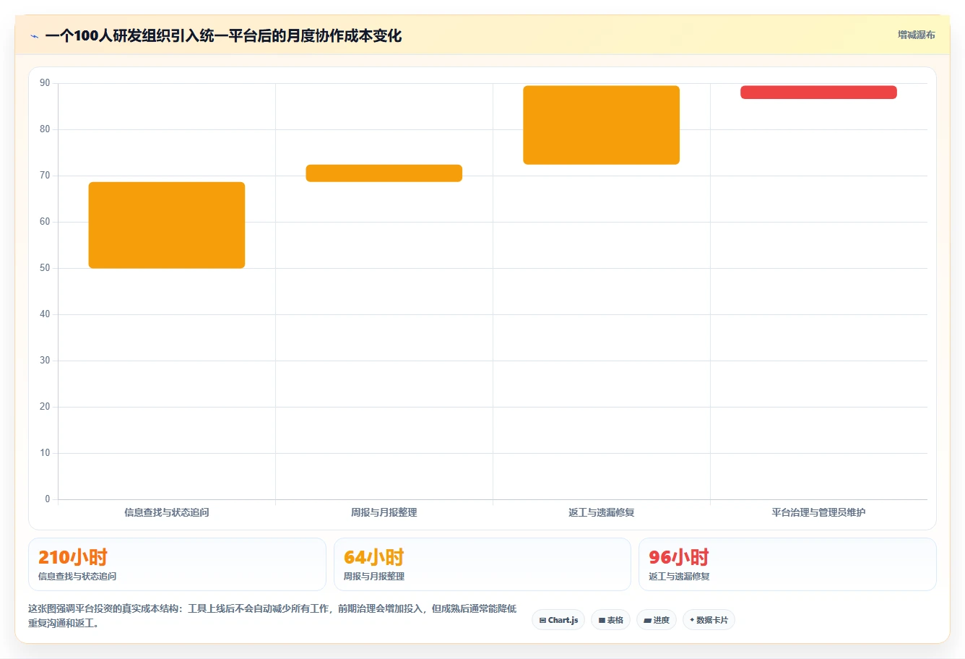Click the 210小时 stat card value
This screenshot has width=965, height=659.
point(73,557)
